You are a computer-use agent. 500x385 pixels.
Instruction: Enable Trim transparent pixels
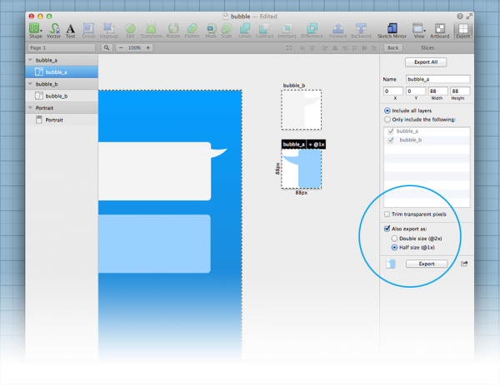[387, 214]
